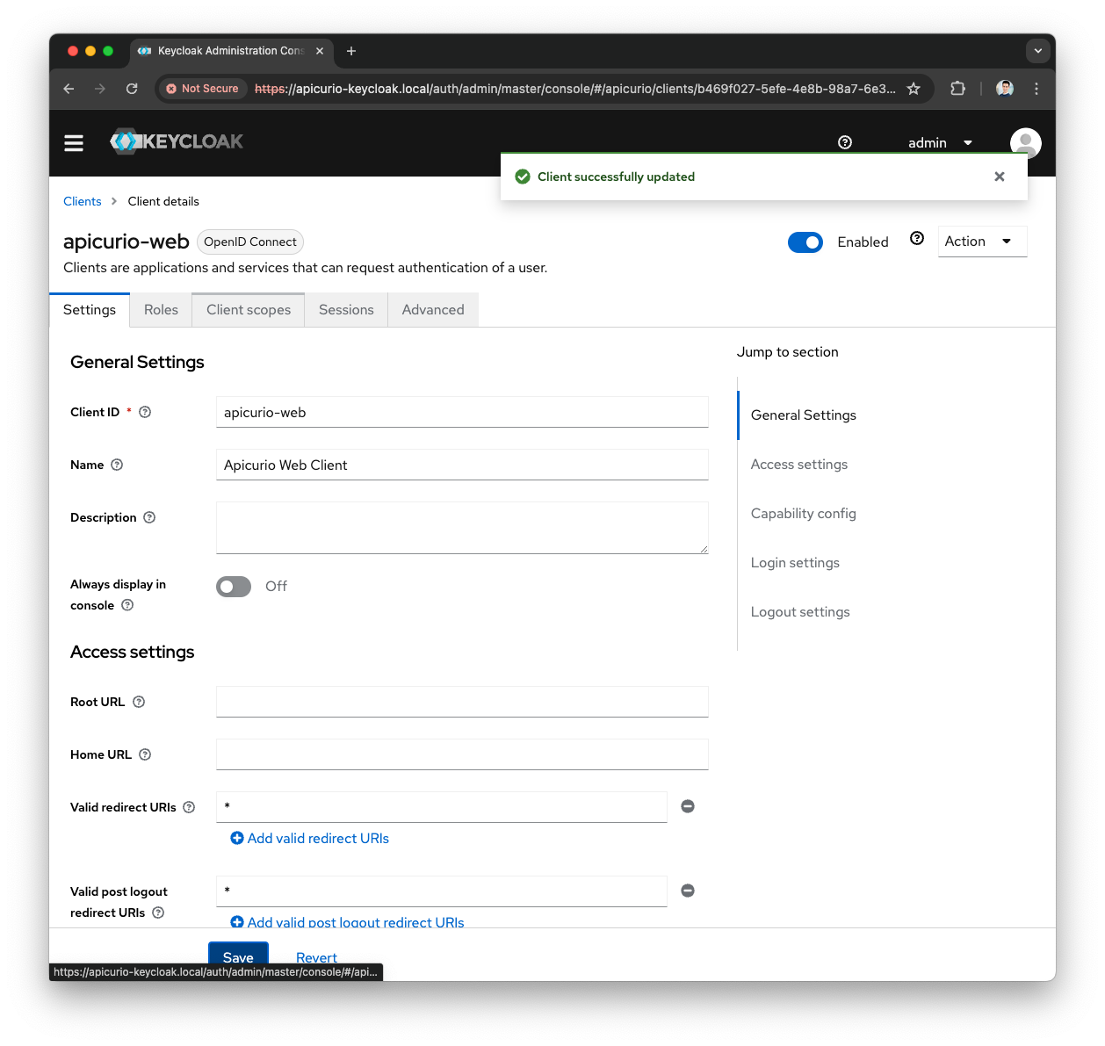Image resolution: width=1105 pixels, height=1046 pixels.
Task: Click inside the Description text area
Action: point(462,527)
